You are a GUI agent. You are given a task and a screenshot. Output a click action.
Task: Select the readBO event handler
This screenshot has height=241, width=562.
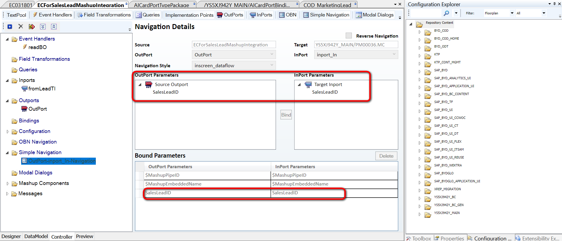click(x=37, y=47)
